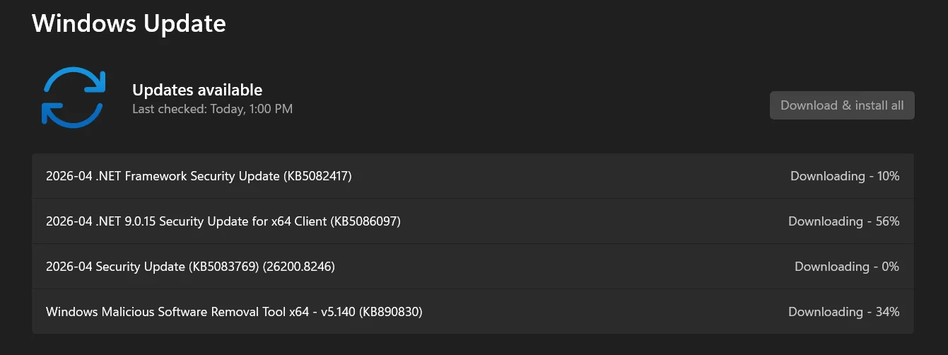Click the KB5083769 identifier text

point(223,267)
